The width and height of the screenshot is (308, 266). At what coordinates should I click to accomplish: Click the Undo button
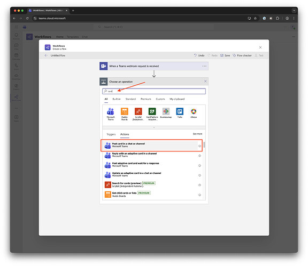[199, 55]
